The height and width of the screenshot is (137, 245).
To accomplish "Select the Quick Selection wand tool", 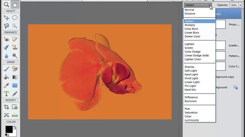I will (x=15, y=26).
